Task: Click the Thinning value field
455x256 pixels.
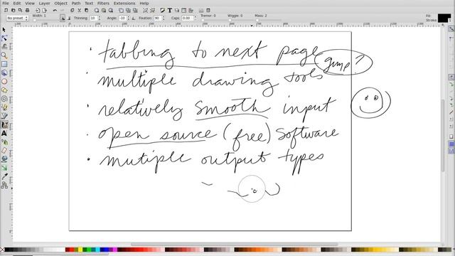Action: tap(93, 18)
